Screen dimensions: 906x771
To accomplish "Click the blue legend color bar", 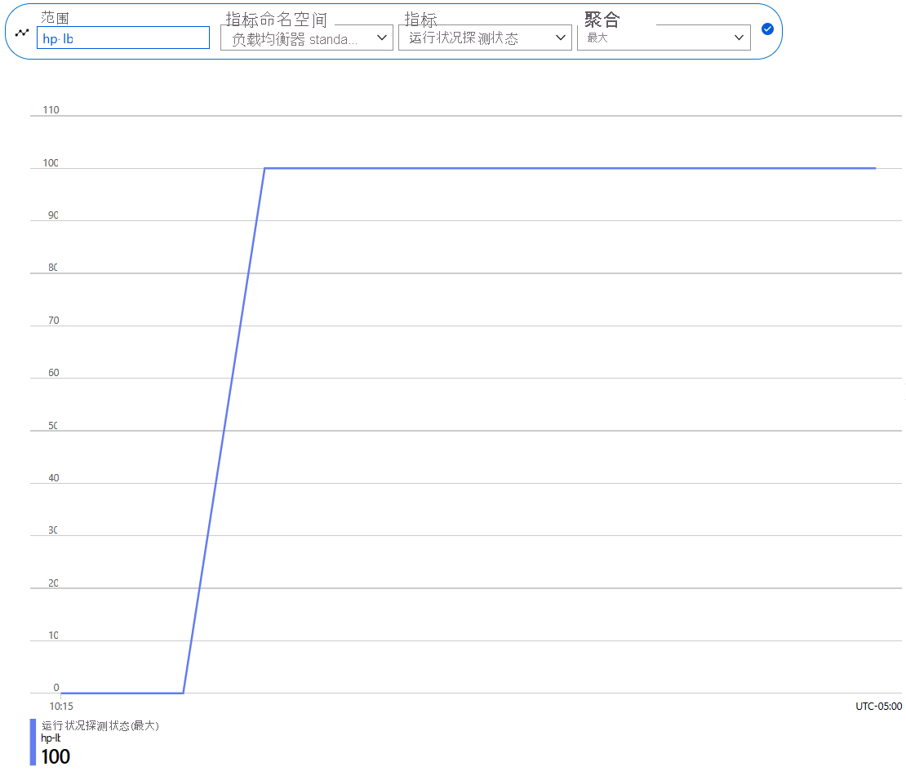I will click(x=33, y=742).
